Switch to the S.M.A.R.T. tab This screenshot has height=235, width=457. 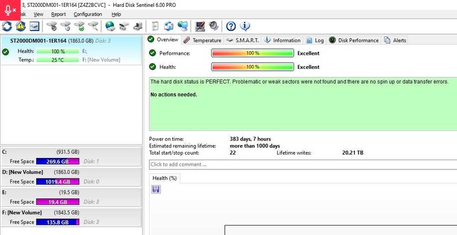coord(242,40)
